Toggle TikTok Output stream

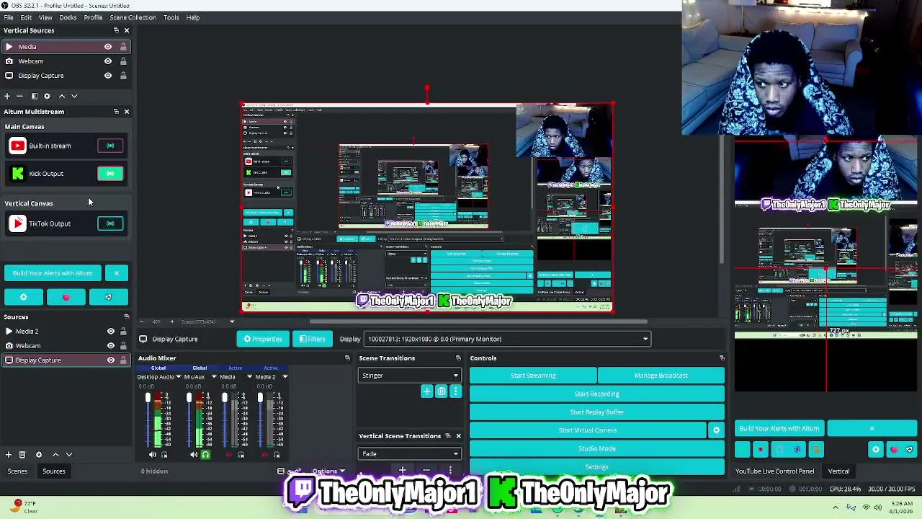110,223
